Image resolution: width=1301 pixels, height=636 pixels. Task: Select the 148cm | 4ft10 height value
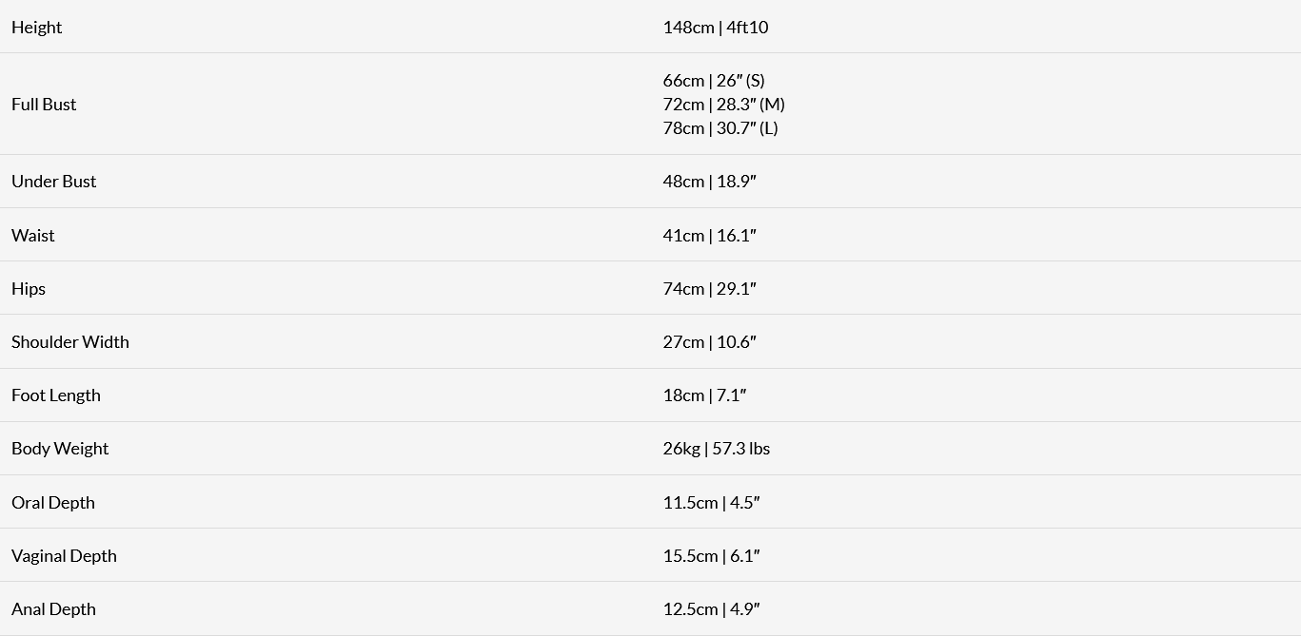click(x=715, y=28)
